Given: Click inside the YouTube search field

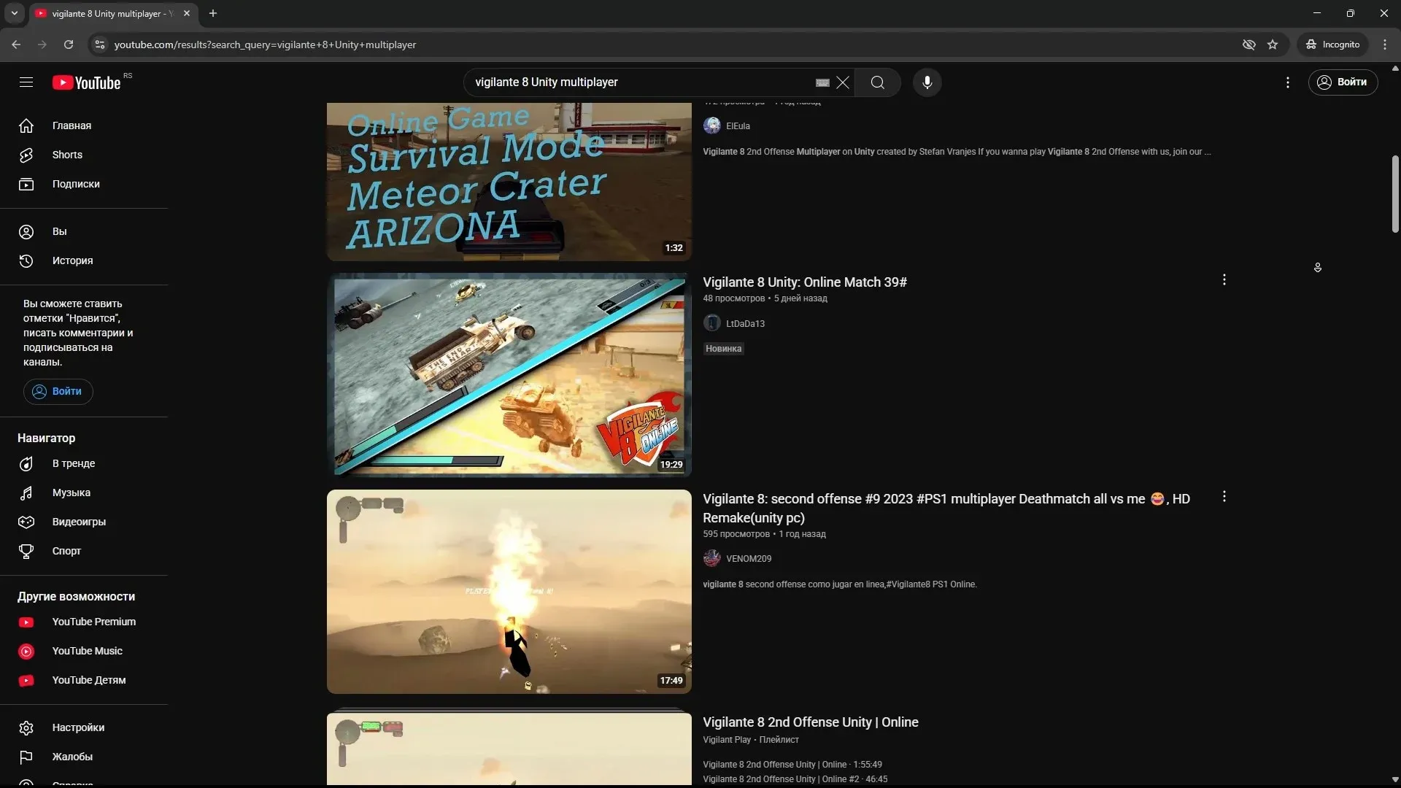Looking at the screenshot, I should pyautogui.click(x=642, y=82).
